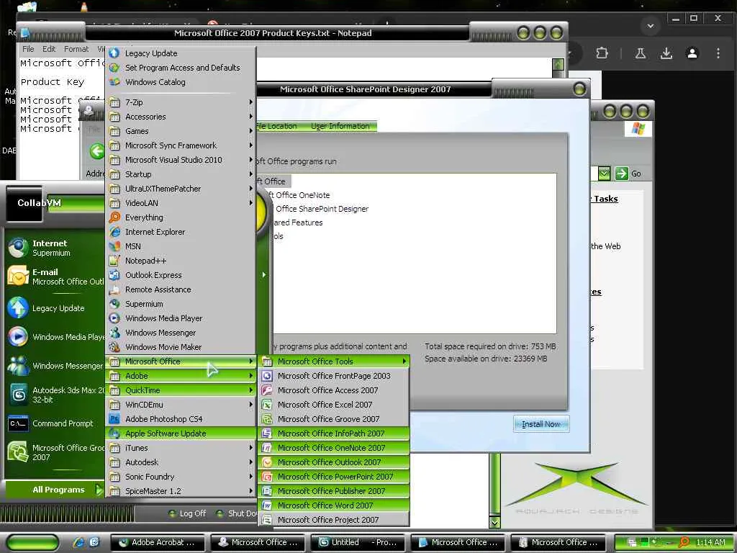Click the Internet Explorer quick launch icon
This screenshot has height=553, width=737.
click(78, 542)
